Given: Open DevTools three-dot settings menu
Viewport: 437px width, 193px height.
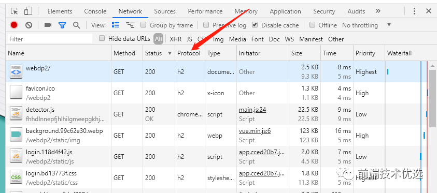Looking at the screenshot, I should pyautogui.click(x=414, y=11).
